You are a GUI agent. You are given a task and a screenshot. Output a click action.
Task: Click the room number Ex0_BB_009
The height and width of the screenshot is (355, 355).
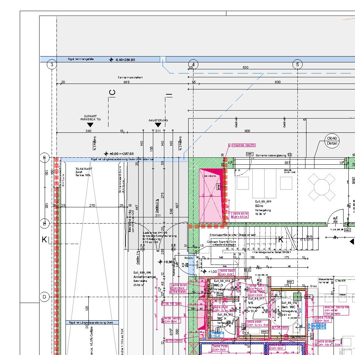[x=263, y=201]
